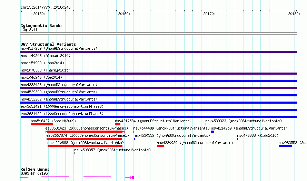Select the nsv1078303 purple variant bar
The image size is (307, 181).
[159, 74]
